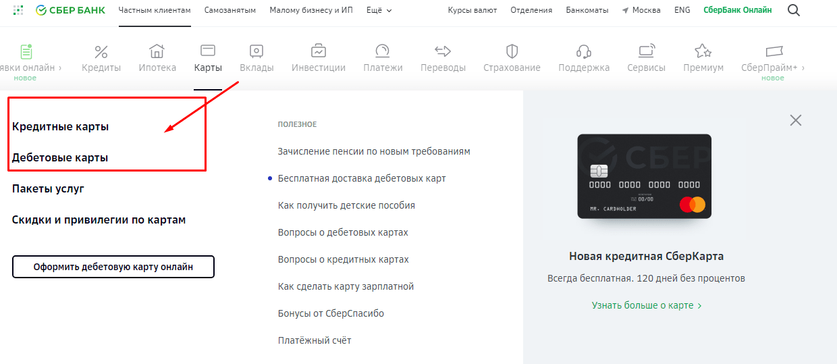
Task: Click the Сервисы devices icon
Action: tap(647, 51)
